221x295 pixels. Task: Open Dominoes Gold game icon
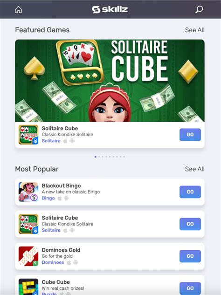(x=28, y=256)
